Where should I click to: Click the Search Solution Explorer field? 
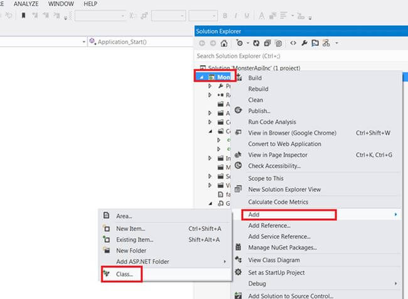[301, 56]
